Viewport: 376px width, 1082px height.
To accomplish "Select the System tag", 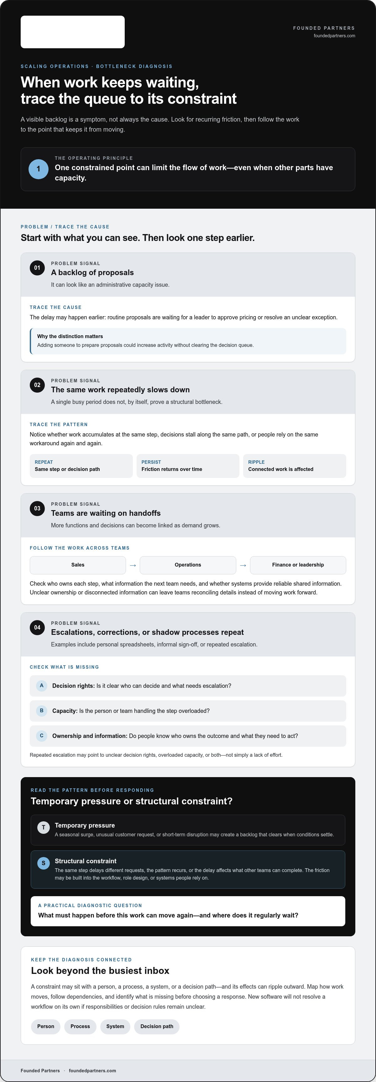I will pos(115,1026).
